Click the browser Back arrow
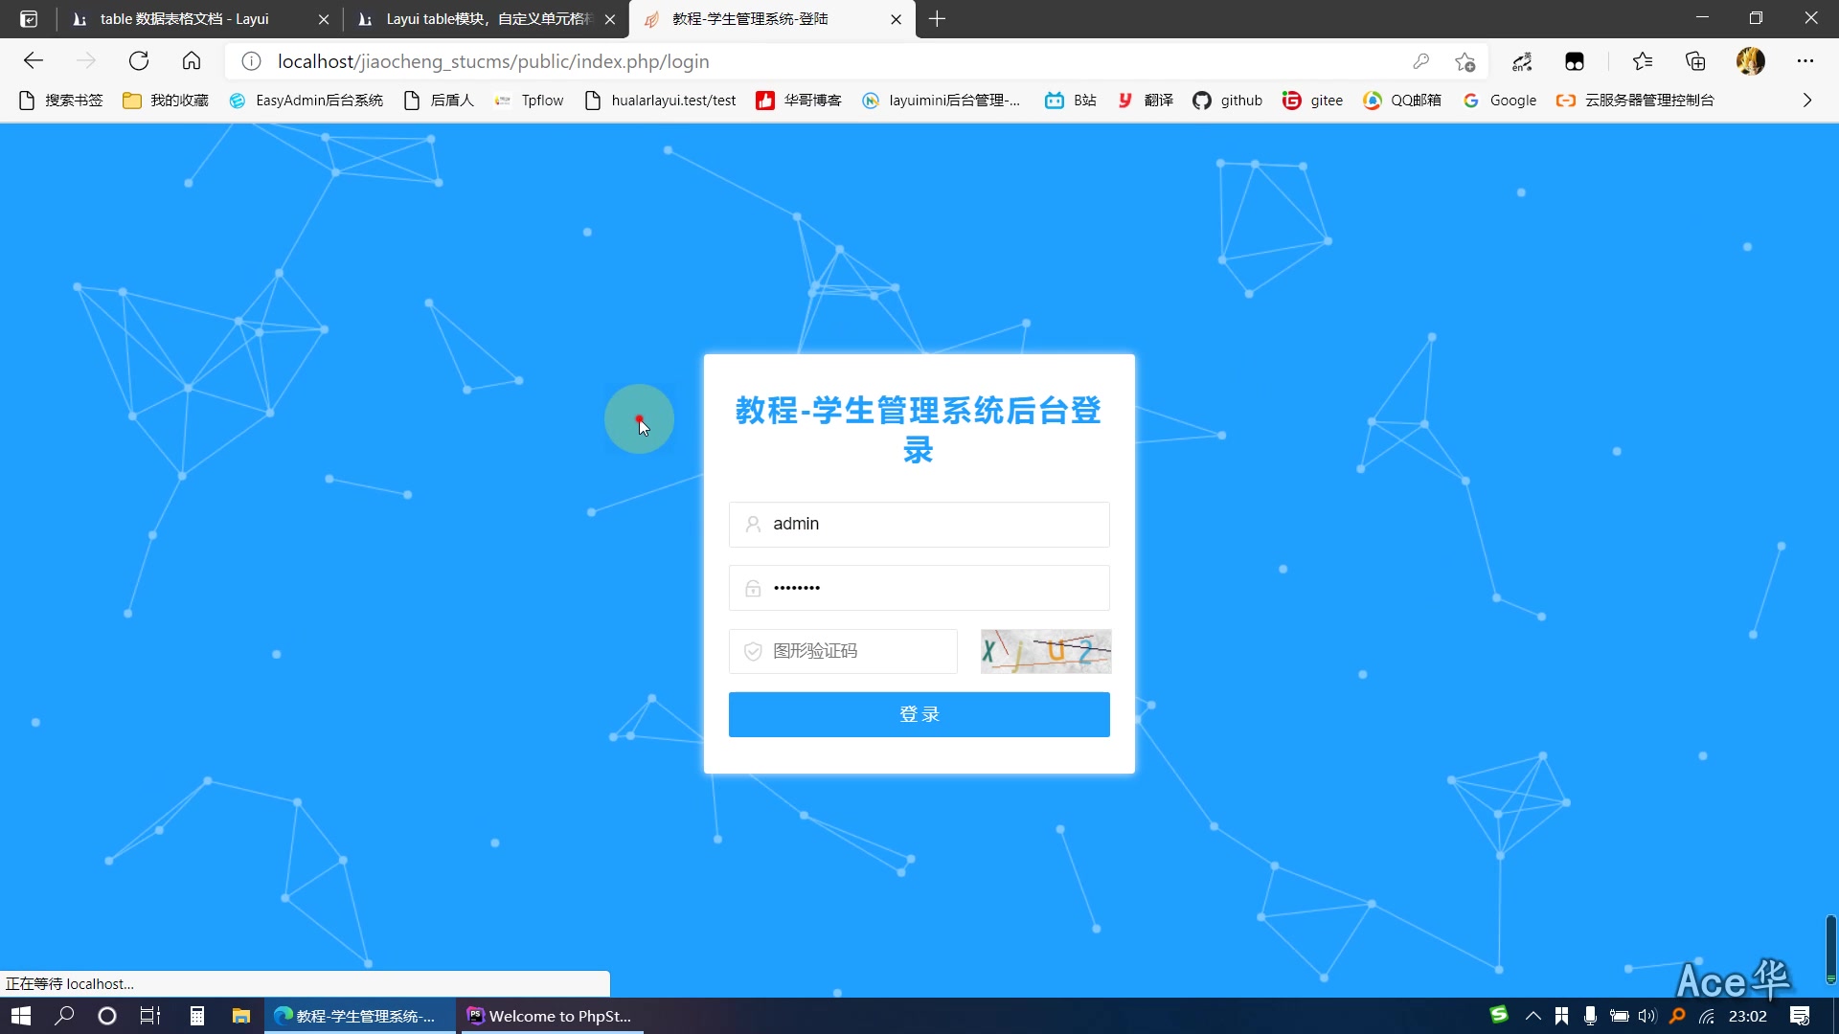 (34, 61)
